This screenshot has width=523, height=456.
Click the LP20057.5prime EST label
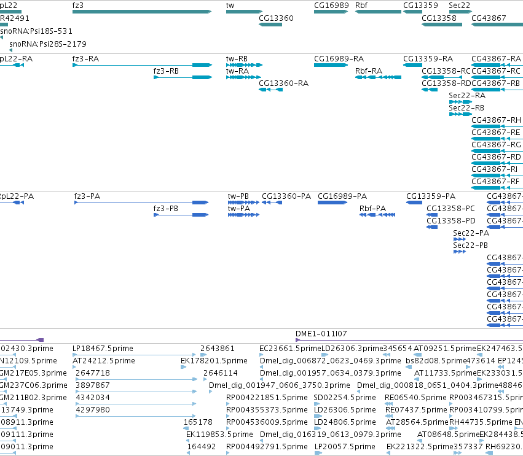point(345,447)
